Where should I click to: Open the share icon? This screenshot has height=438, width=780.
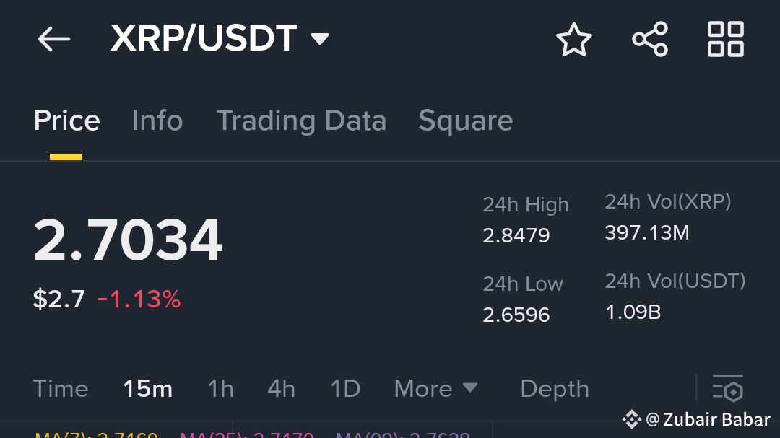pyautogui.click(x=650, y=39)
